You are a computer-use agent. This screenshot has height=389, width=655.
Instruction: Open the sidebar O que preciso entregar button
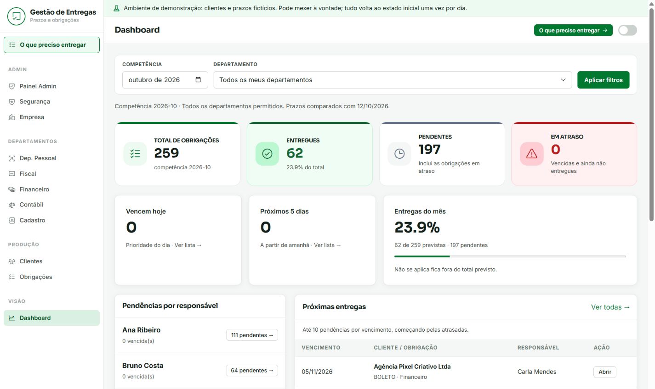coord(51,45)
